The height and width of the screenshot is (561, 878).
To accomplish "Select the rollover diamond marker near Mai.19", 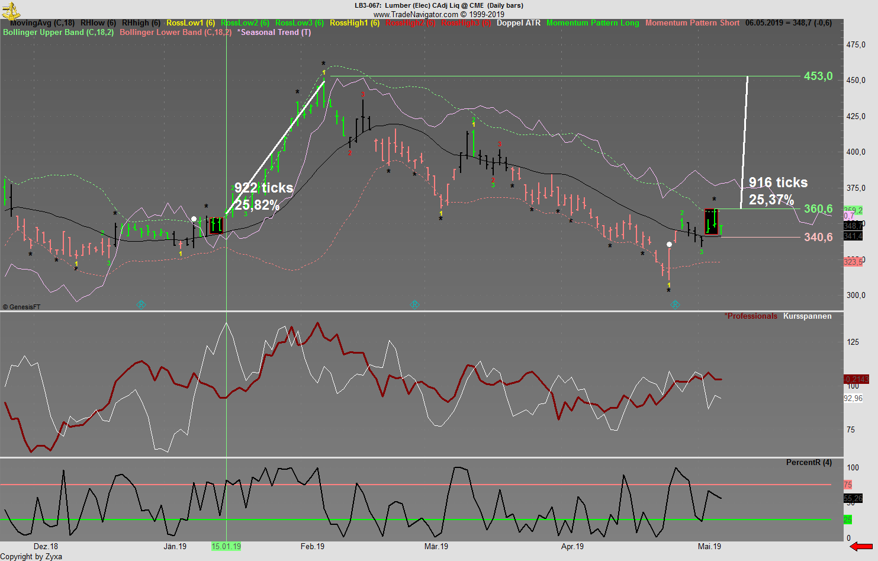I will [675, 305].
